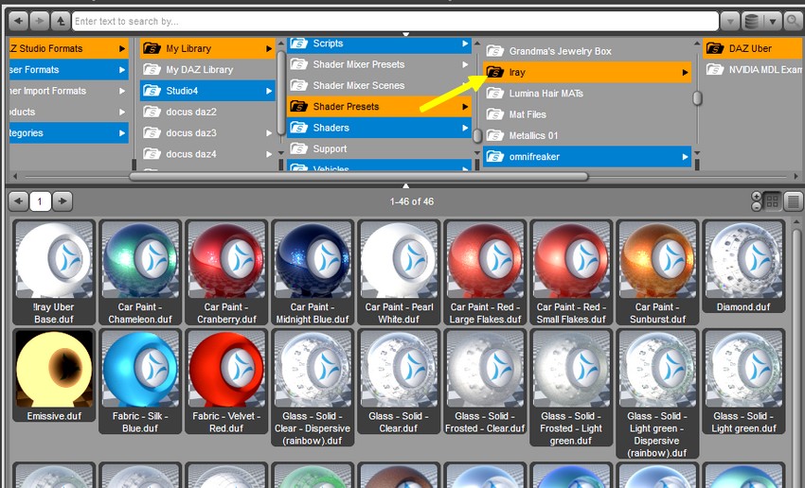Expand arrow on Shader Presets row

tap(465, 107)
